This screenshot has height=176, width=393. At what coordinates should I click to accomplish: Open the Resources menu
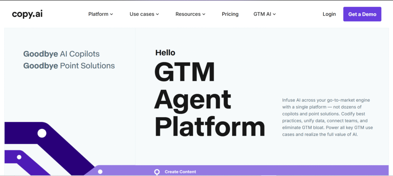pos(190,14)
